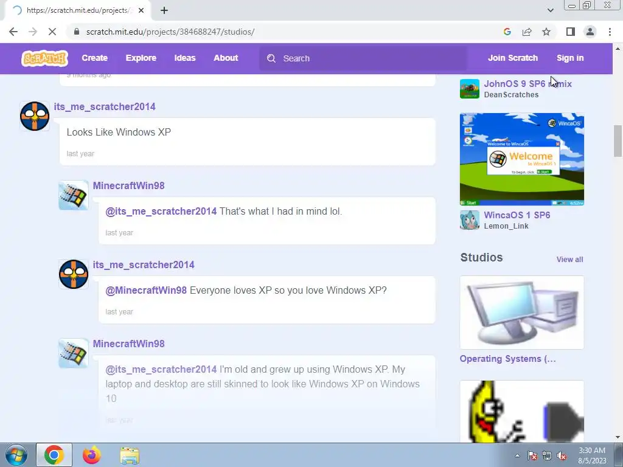This screenshot has height=467, width=623.
Task: Click Sign in
Action: click(569, 58)
